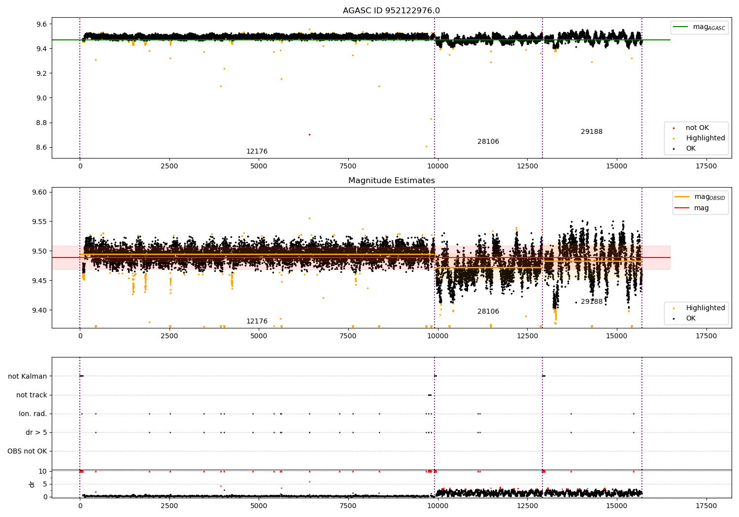Screen dimensions: 739x517
Task: Click the 2500 x-tick under the bottom plot
Action: (x=169, y=506)
